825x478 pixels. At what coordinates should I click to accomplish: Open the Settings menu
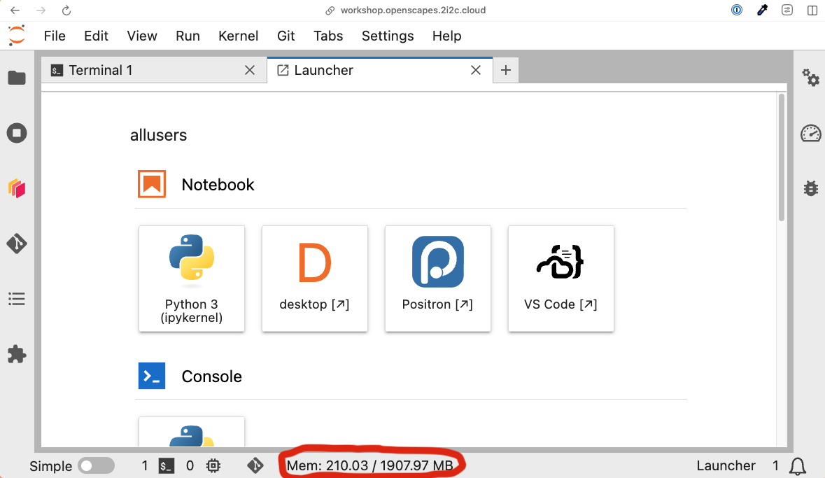(388, 36)
